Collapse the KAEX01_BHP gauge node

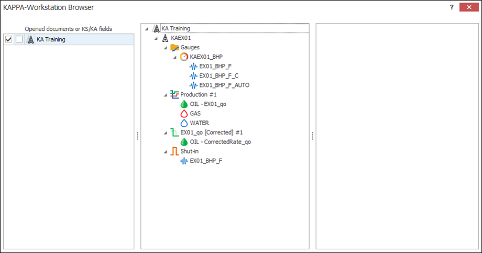pyautogui.click(x=175, y=57)
